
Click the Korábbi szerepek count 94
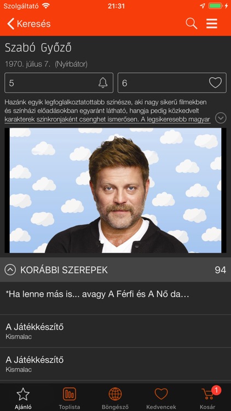point(221,270)
